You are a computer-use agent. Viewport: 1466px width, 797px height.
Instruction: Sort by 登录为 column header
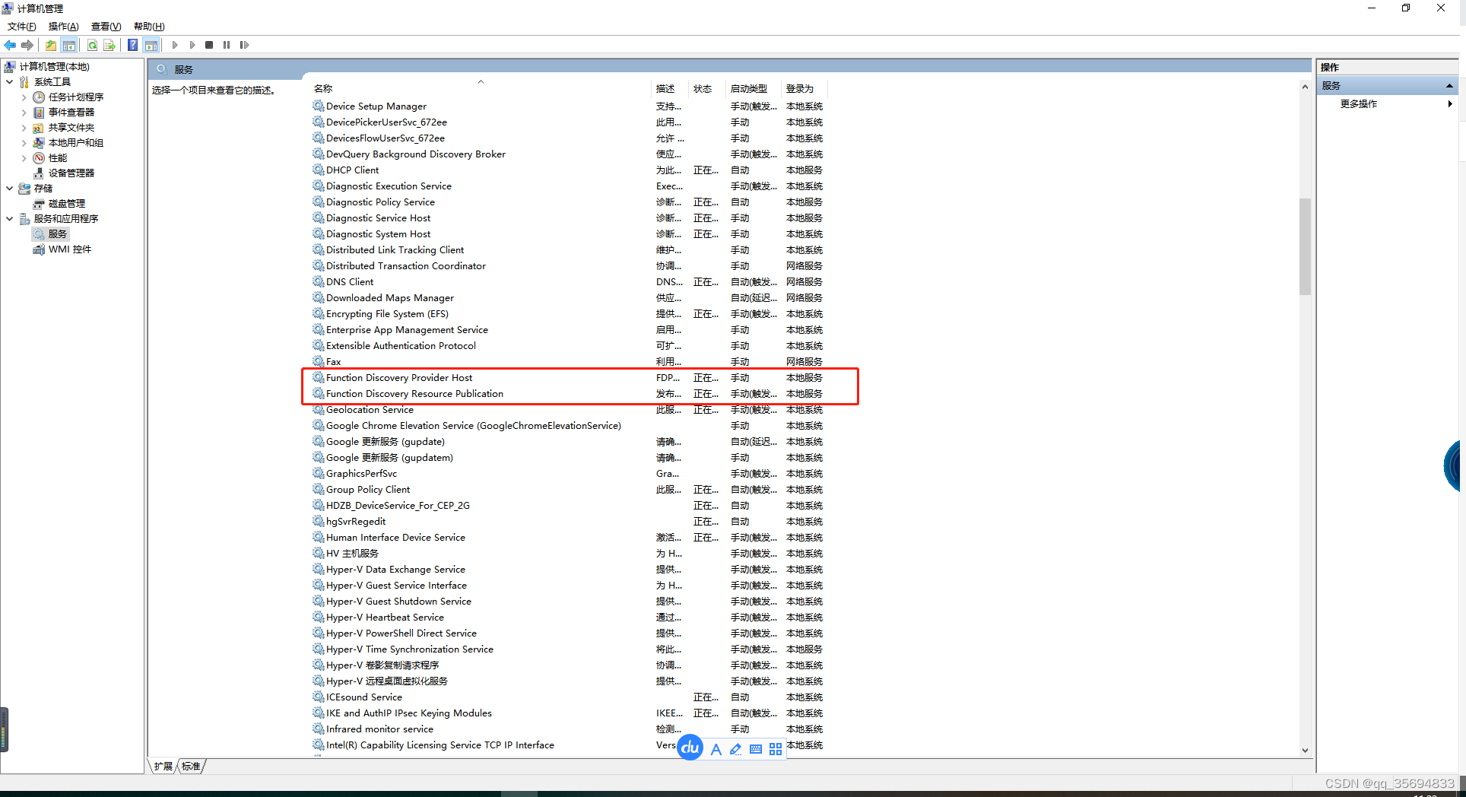[803, 89]
